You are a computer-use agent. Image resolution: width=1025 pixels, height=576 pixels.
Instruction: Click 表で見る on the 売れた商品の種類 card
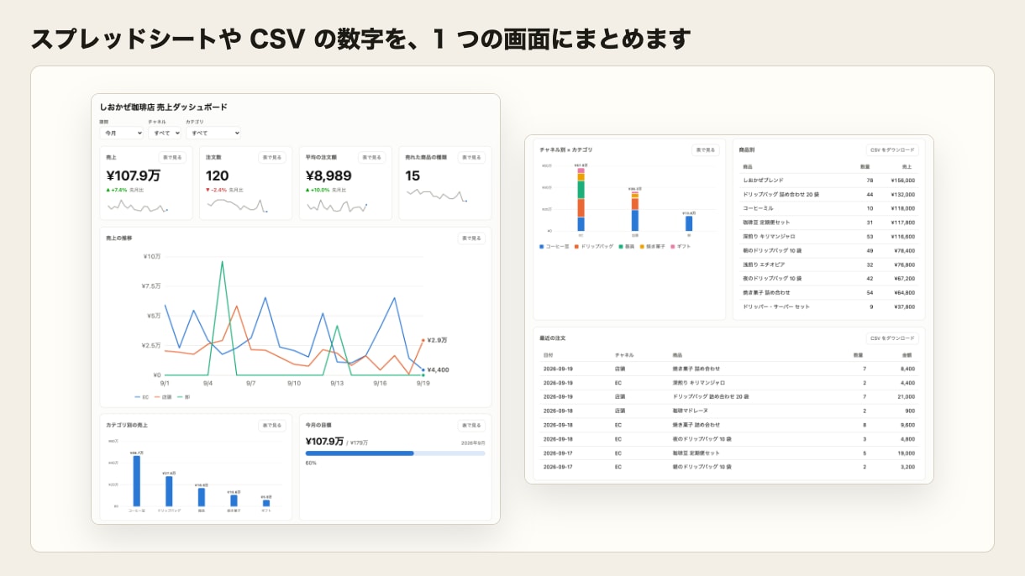point(471,157)
